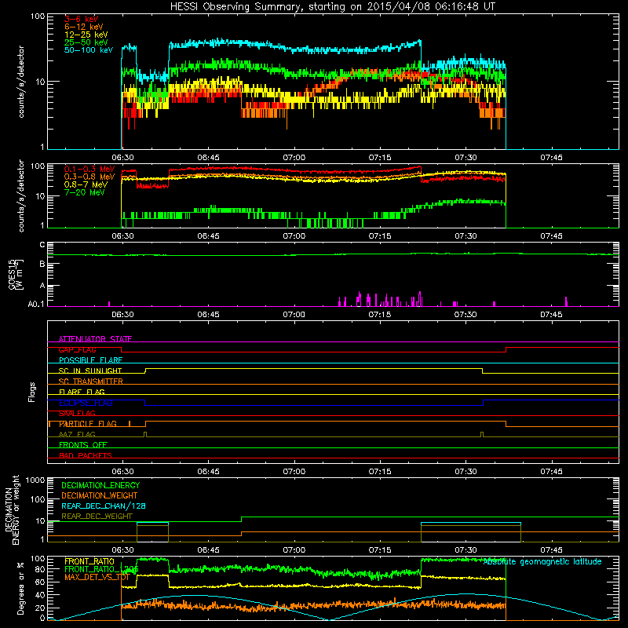
Task: Click the 06:45 tick under the GOES panel
Action: [208, 315]
